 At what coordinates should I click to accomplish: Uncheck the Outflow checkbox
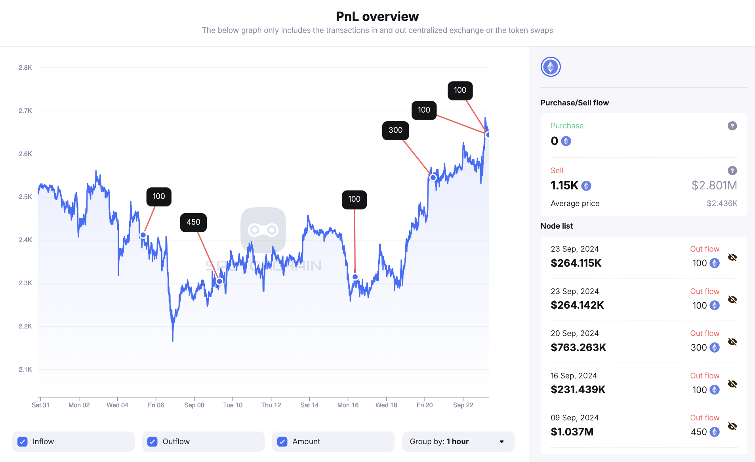coord(153,441)
